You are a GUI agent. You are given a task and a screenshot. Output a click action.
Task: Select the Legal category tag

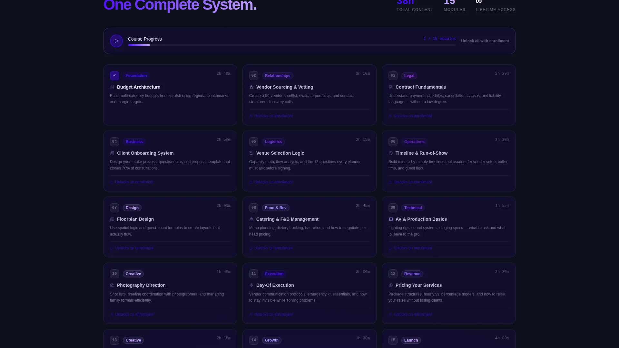[x=409, y=76]
